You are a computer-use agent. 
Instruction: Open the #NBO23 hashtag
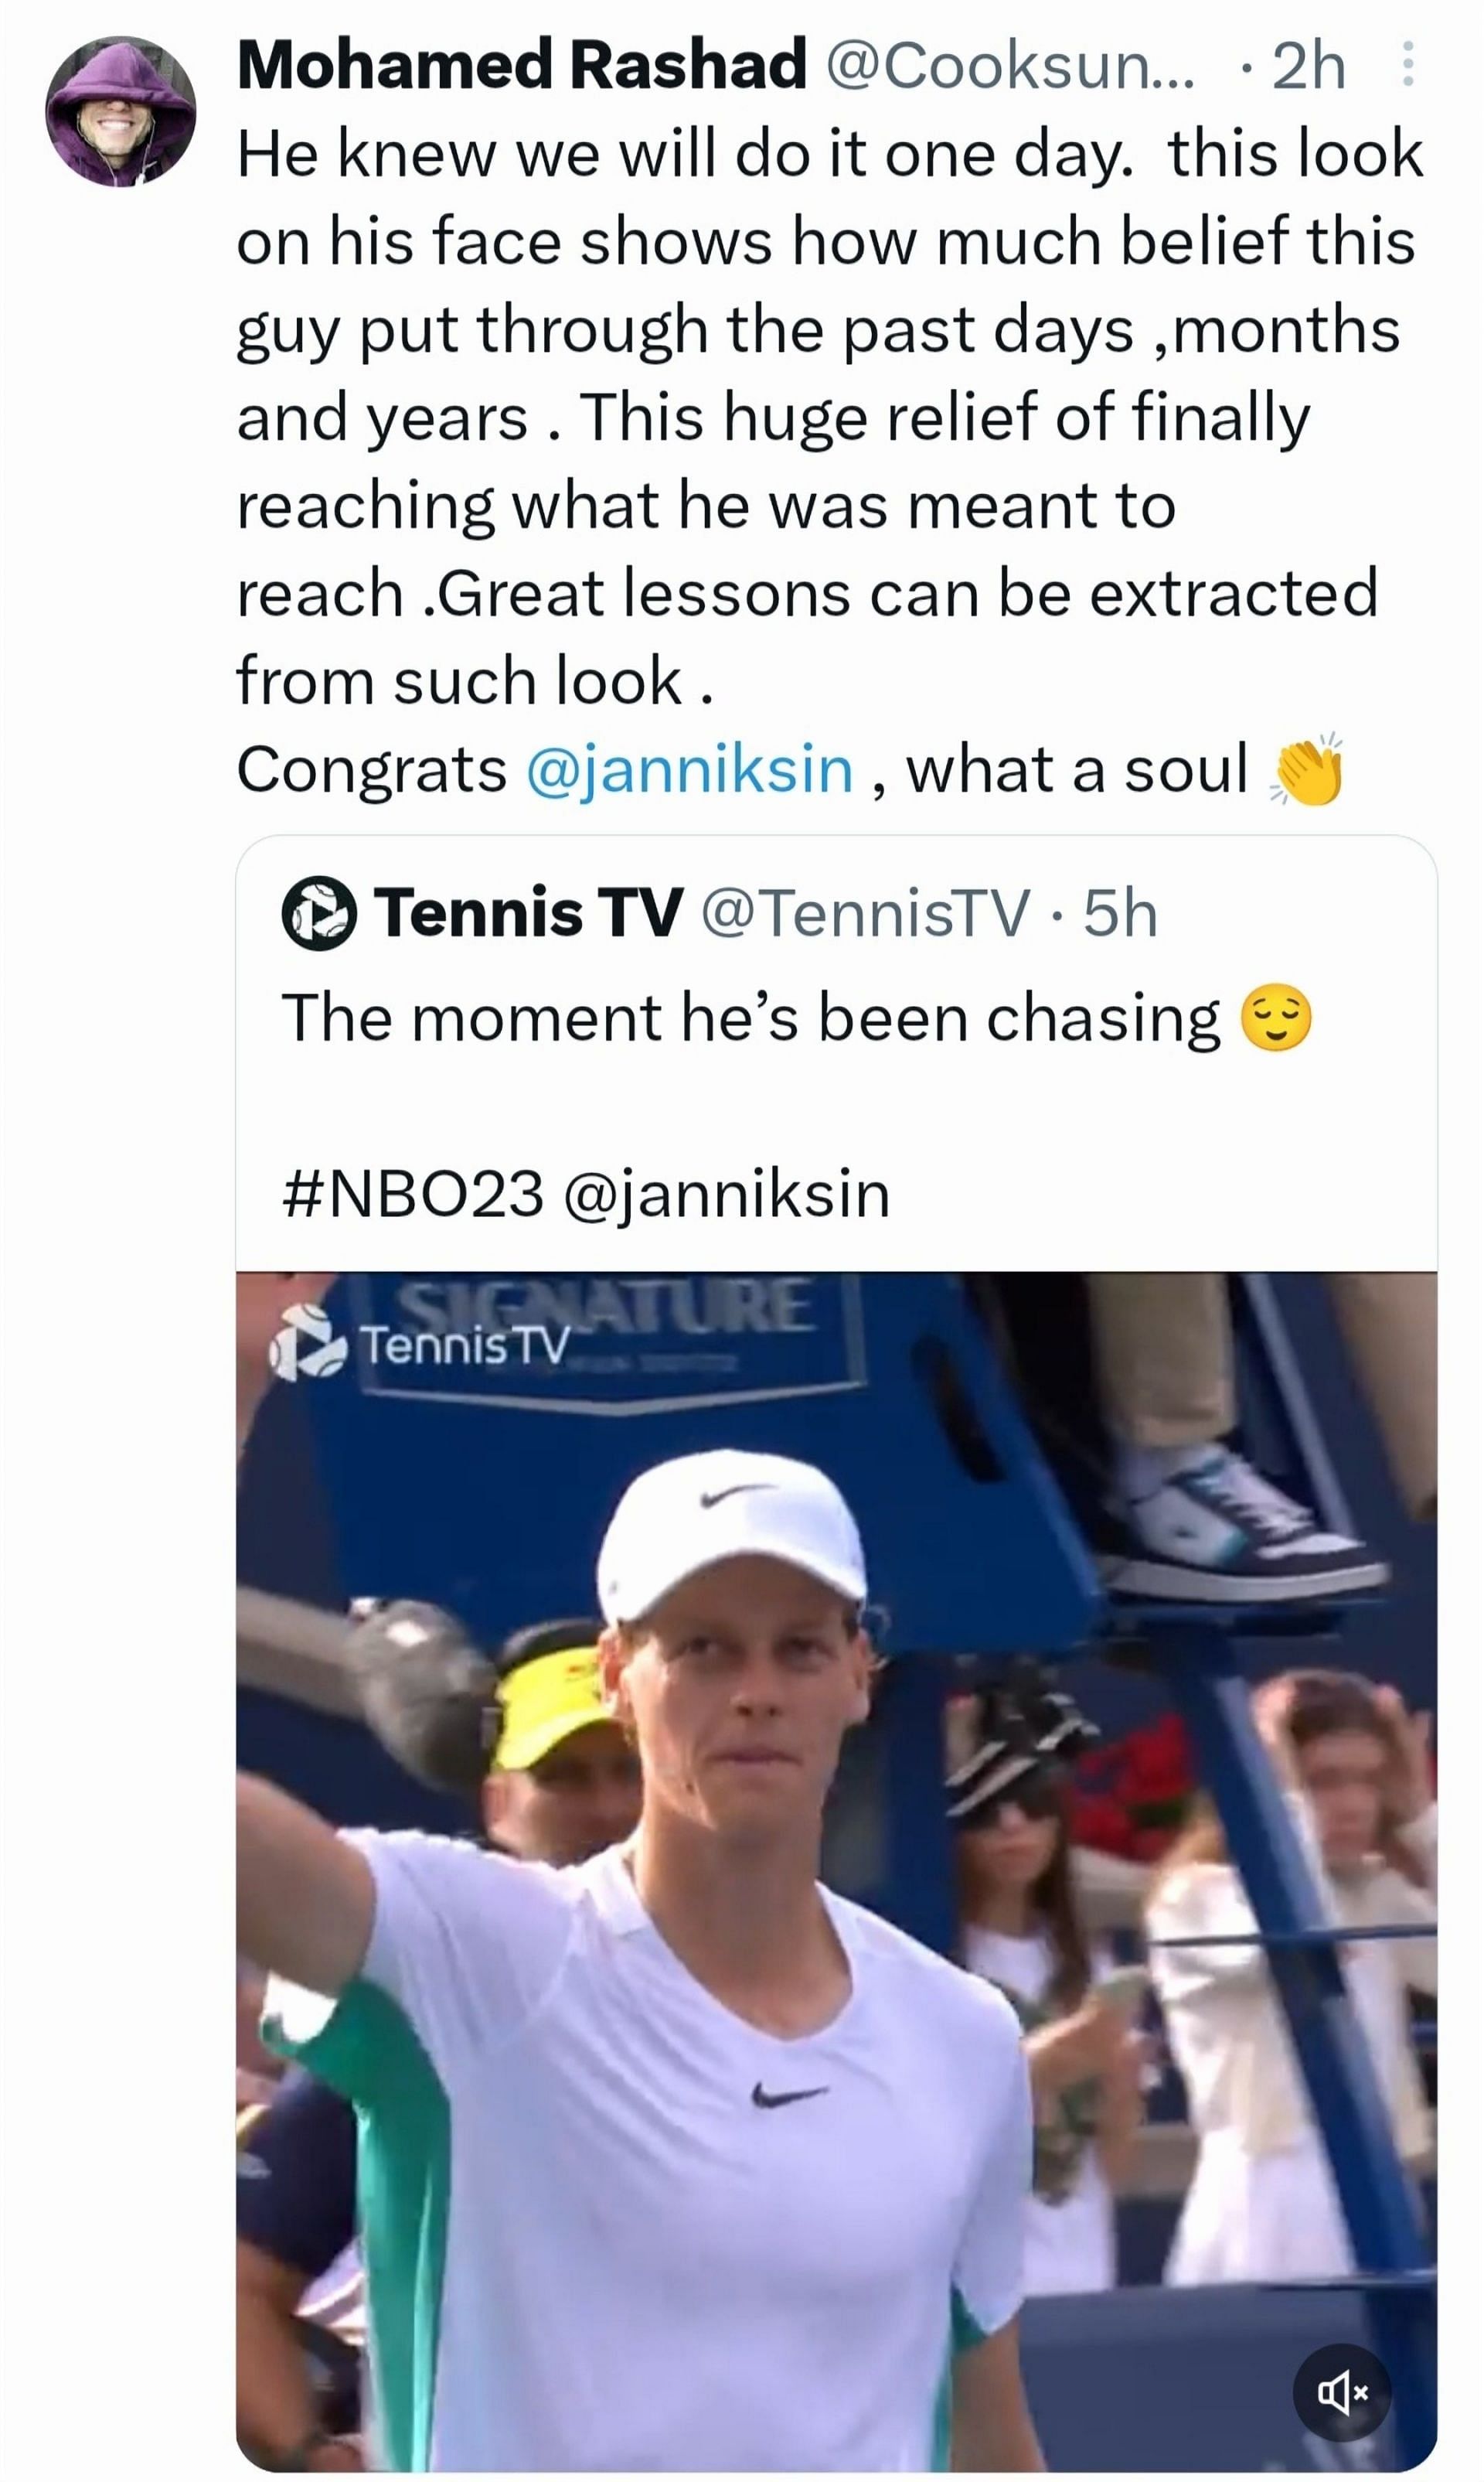(x=413, y=1194)
